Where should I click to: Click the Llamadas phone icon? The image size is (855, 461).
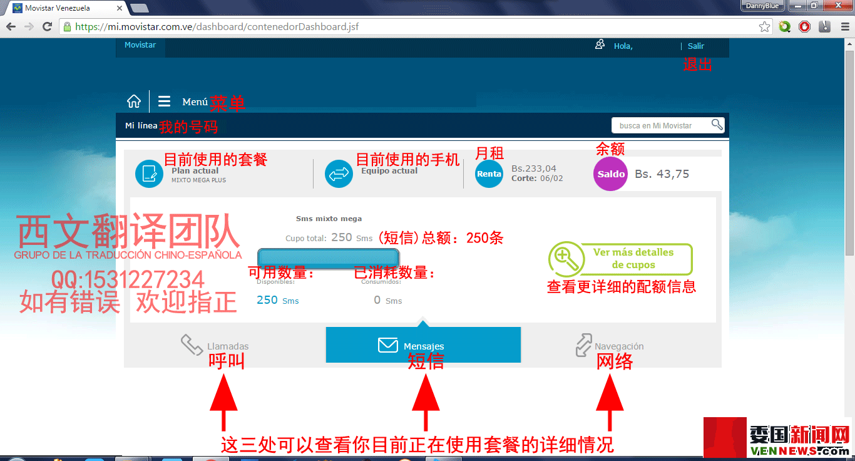pyautogui.click(x=192, y=344)
